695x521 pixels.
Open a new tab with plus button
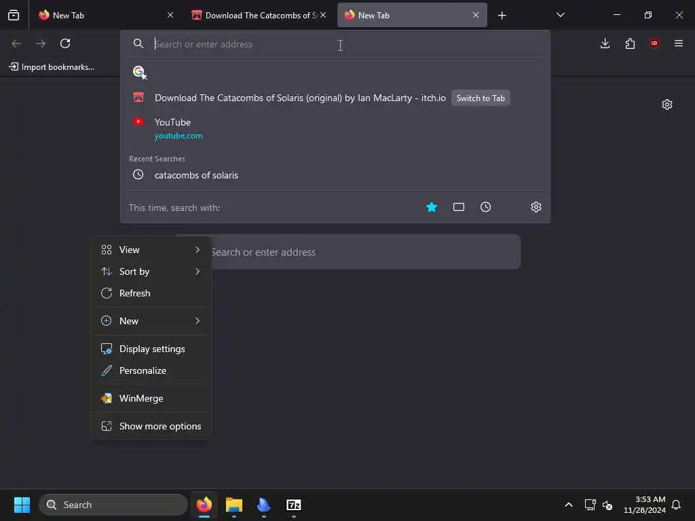[x=502, y=16]
